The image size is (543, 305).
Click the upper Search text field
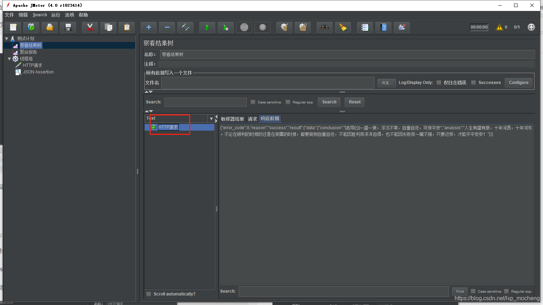point(205,102)
